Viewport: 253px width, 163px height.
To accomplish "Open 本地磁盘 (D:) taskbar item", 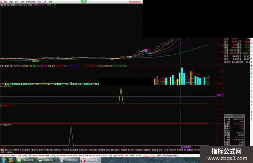I will click(47, 160).
